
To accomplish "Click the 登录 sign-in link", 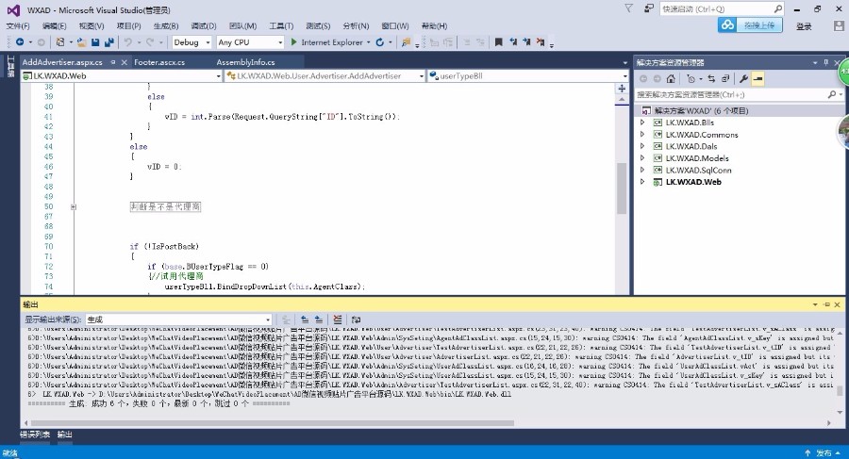I will point(804,26).
